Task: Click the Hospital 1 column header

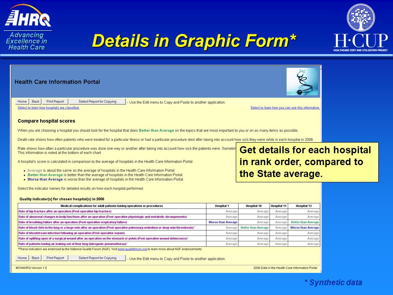Action: [x=222, y=206]
